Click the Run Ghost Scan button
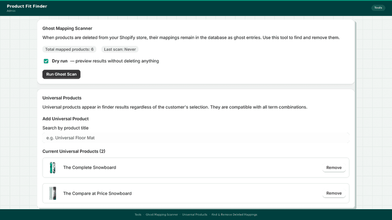The height and width of the screenshot is (220, 392). pyautogui.click(x=61, y=74)
